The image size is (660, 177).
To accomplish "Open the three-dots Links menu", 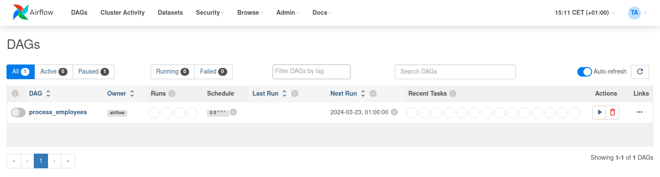I will click(x=640, y=113).
